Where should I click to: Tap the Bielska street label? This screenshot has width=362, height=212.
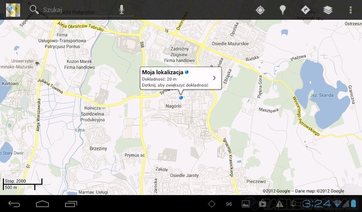[x=252, y=58]
